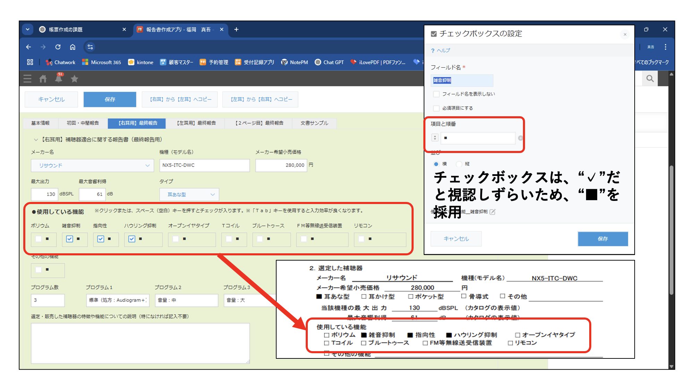Screen dimensions: 694x390
Task: Open the メーカー名 dropdown showing リサウンド
Action: click(x=92, y=166)
